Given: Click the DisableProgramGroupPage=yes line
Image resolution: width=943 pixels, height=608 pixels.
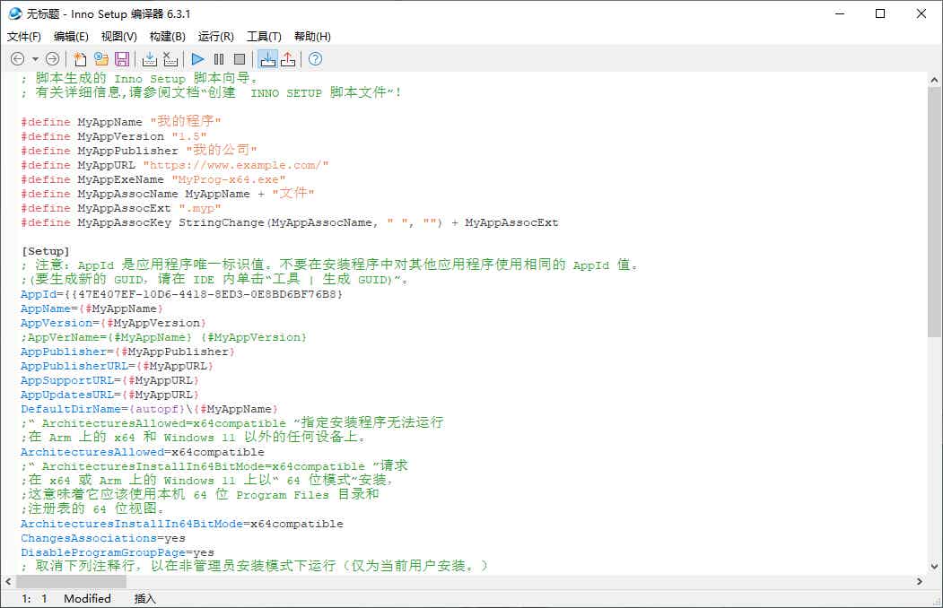Looking at the screenshot, I should [118, 552].
